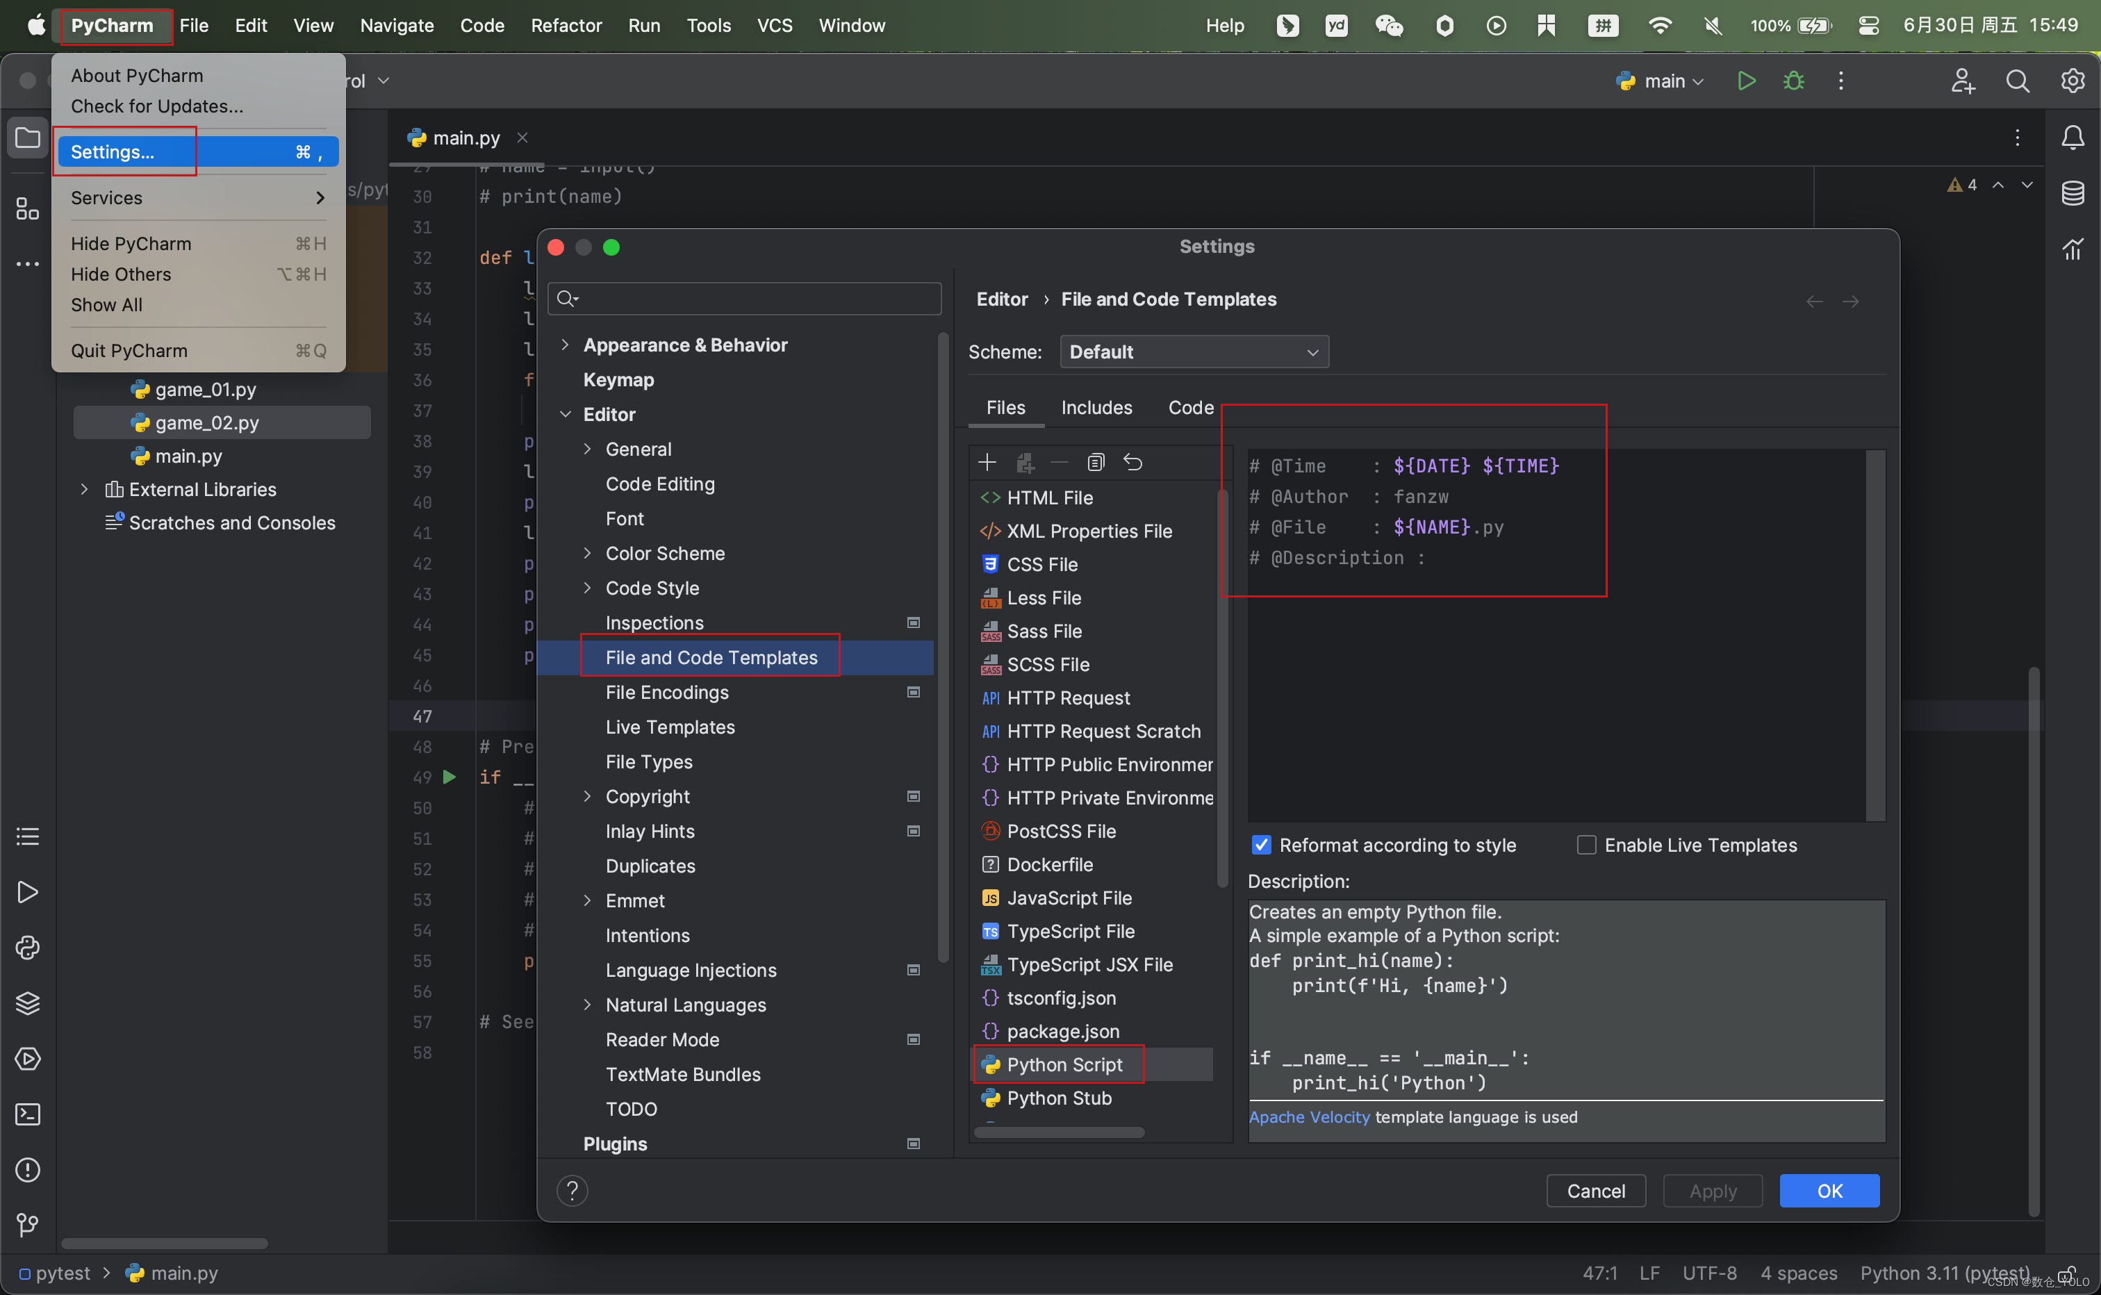Open the Git version control icon
Screen dimensions: 2101x1295
tap(27, 1226)
